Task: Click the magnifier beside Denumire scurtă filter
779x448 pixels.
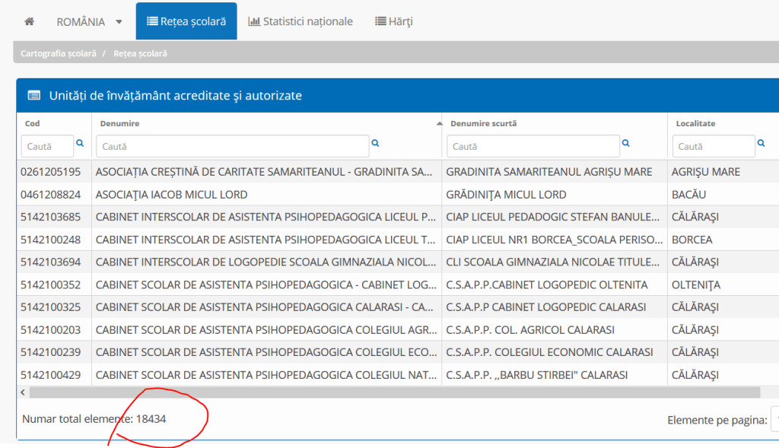Action: [626, 143]
